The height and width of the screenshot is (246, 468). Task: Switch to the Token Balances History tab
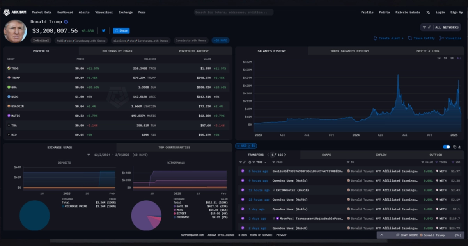(350, 51)
